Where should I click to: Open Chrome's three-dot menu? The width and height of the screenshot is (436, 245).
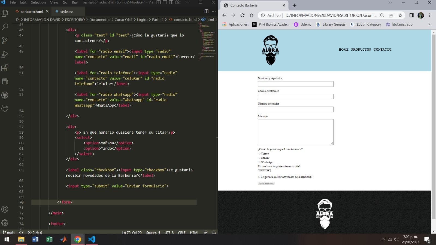click(x=430, y=15)
